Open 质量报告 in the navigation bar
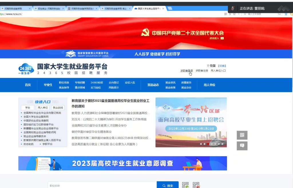The height and width of the screenshot is (188, 293). click(x=186, y=83)
